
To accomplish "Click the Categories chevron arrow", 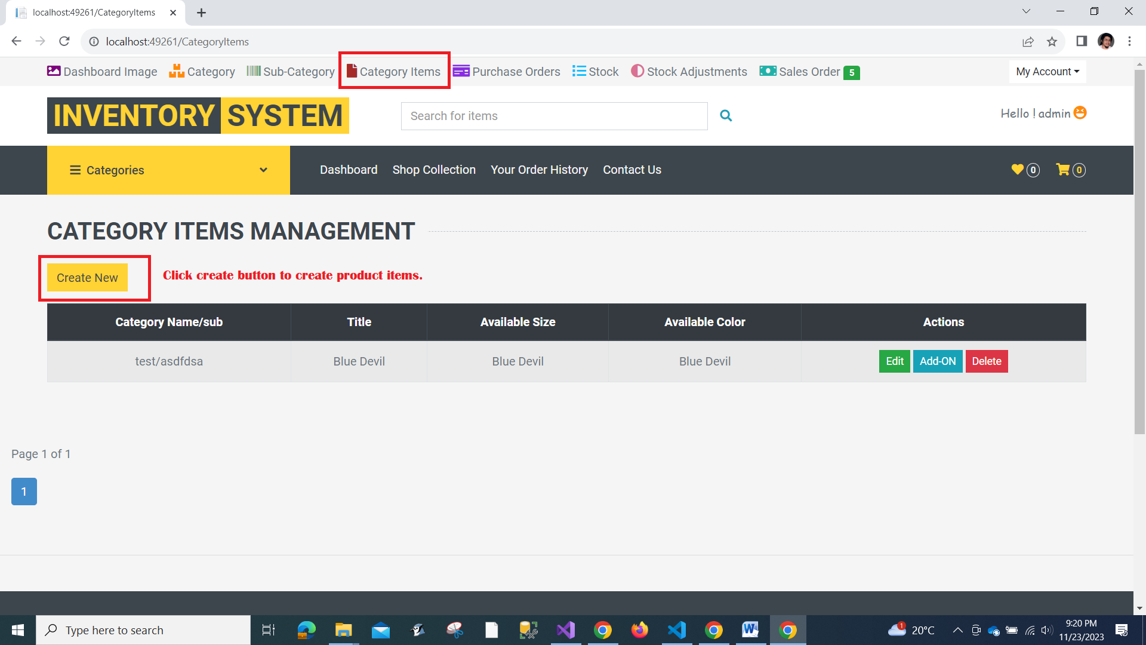I will point(263,170).
